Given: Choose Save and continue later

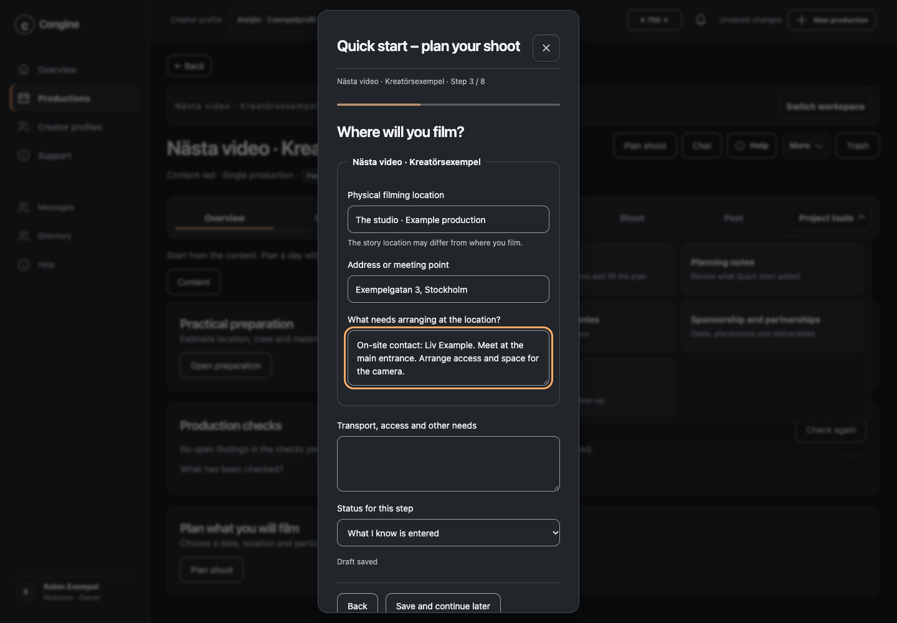Looking at the screenshot, I should 443,604.
